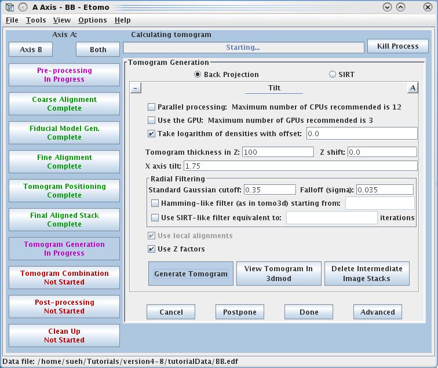
Task: Open Tomogram Generation step
Action: pos(64,249)
